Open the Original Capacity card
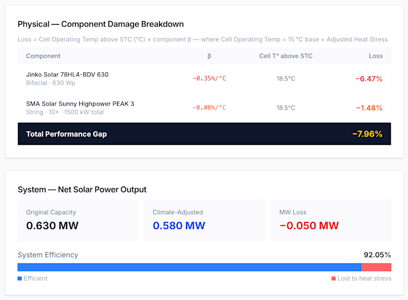This screenshot has width=408, height=300. pos(77,221)
